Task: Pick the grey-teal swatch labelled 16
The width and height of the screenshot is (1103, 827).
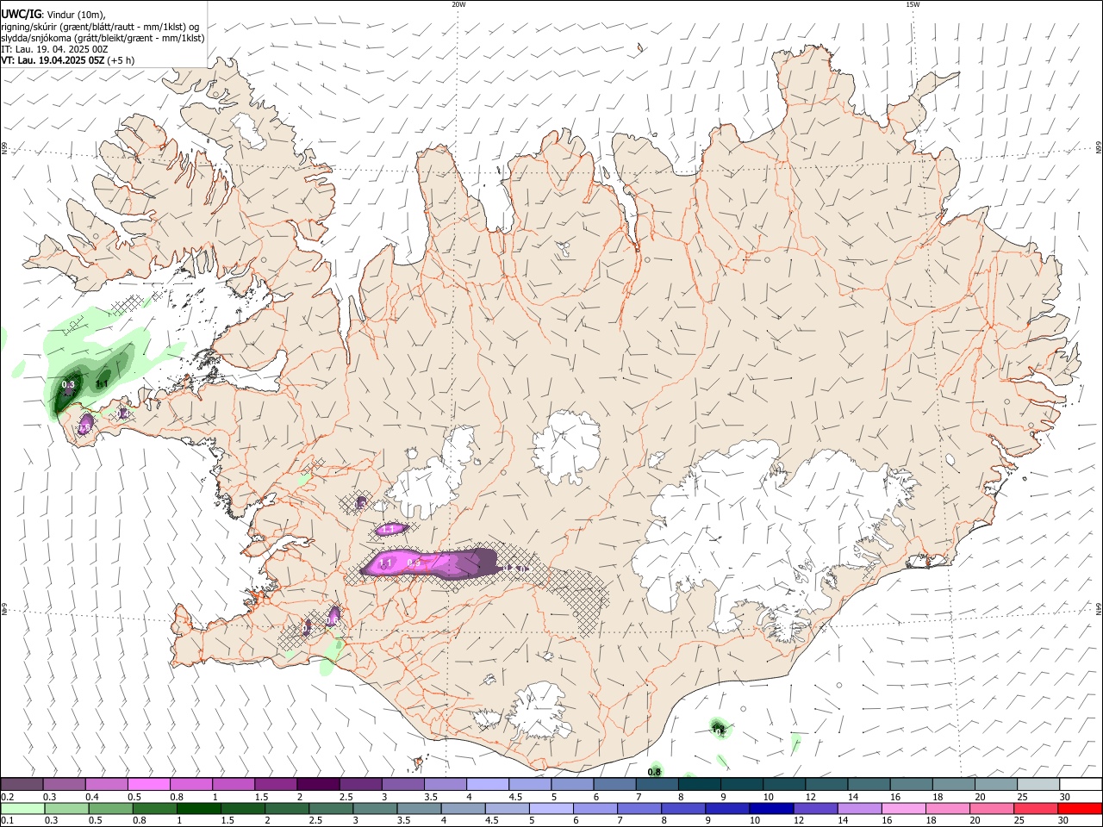Action: 912,785
